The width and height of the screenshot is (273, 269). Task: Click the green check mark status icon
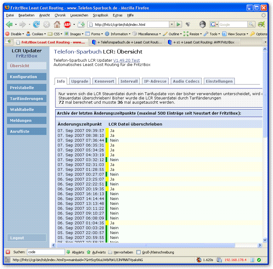pyautogui.click(x=259, y=260)
